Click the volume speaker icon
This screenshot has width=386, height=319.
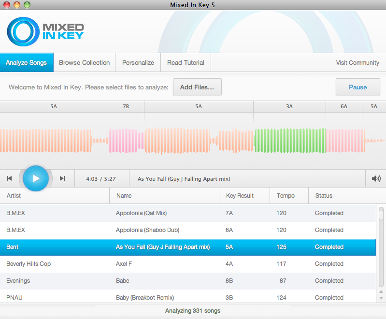[376, 178]
